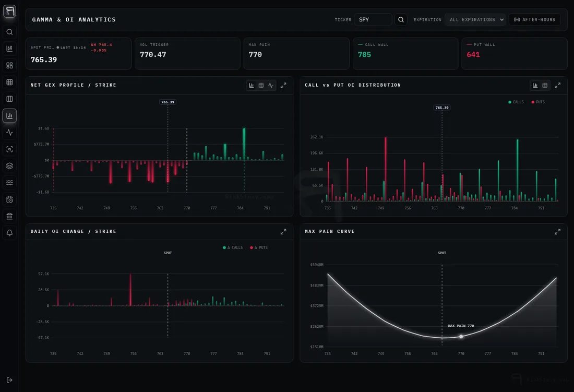
Task: Open the candlestick chart sidebar icon
Action: pos(9,49)
